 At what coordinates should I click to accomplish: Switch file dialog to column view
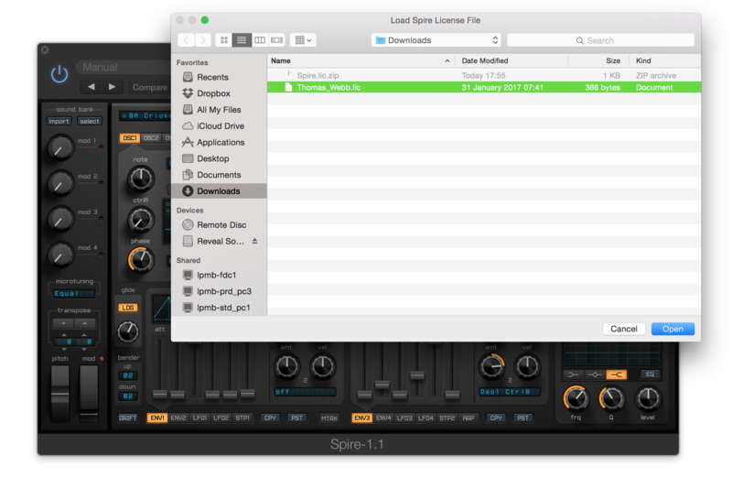(x=260, y=40)
